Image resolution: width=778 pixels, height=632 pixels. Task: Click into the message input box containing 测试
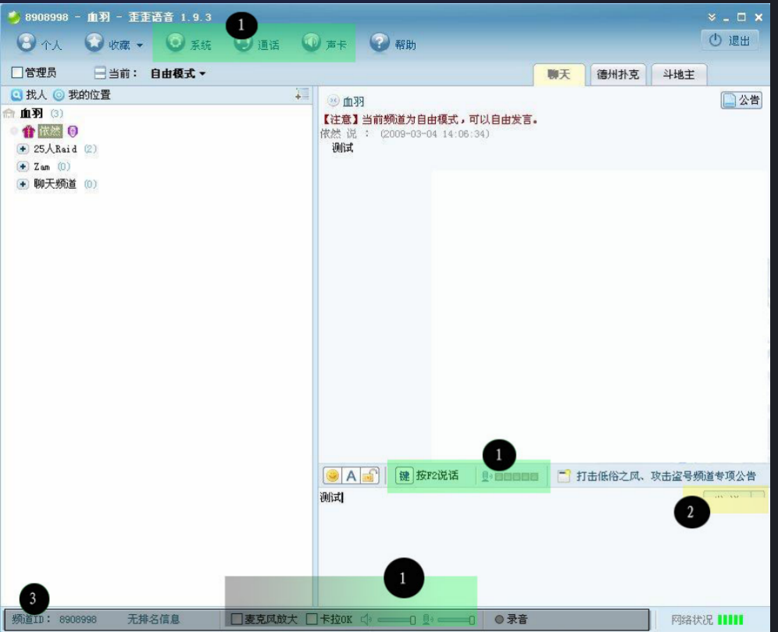click(544, 545)
